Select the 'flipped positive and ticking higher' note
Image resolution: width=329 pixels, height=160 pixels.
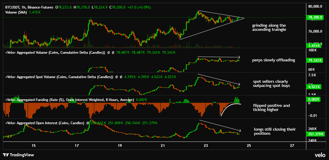pyautogui.click(x=271, y=107)
